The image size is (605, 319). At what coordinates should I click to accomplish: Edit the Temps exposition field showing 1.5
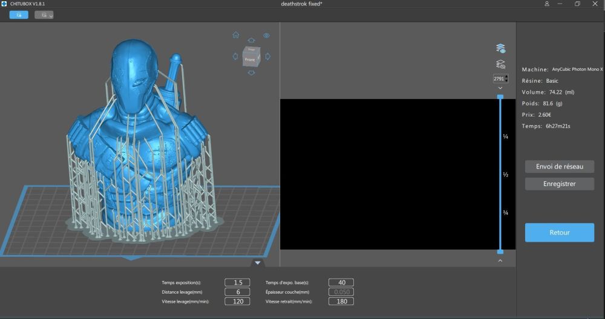coord(237,282)
